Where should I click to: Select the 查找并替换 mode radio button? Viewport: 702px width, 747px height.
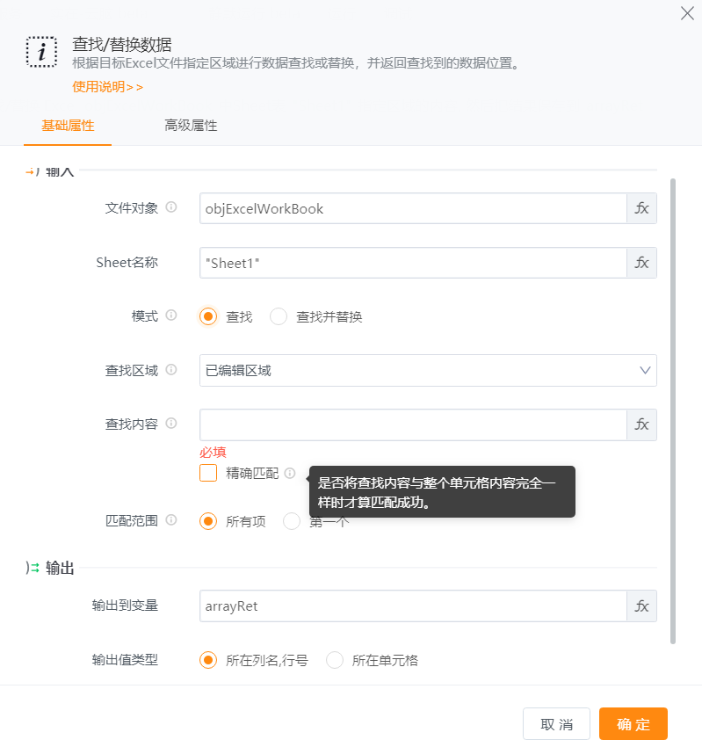point(279,317)
